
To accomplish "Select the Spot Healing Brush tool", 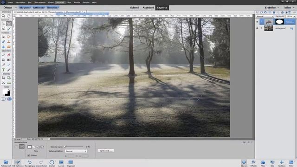I will (x=9, y=37).
